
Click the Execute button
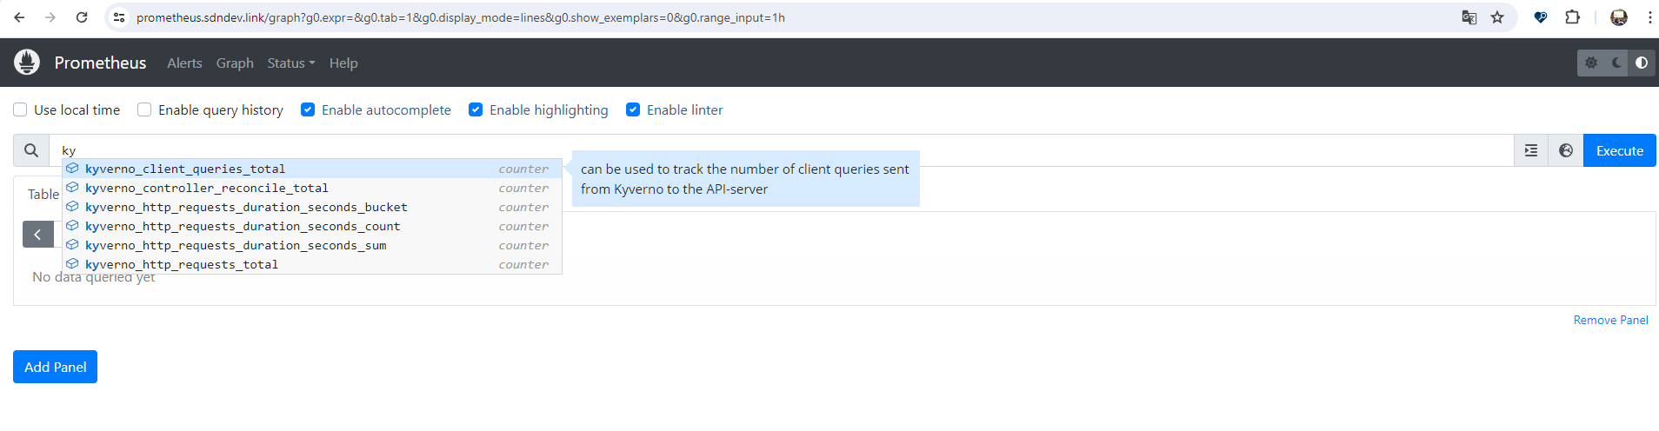[1620, 150]
